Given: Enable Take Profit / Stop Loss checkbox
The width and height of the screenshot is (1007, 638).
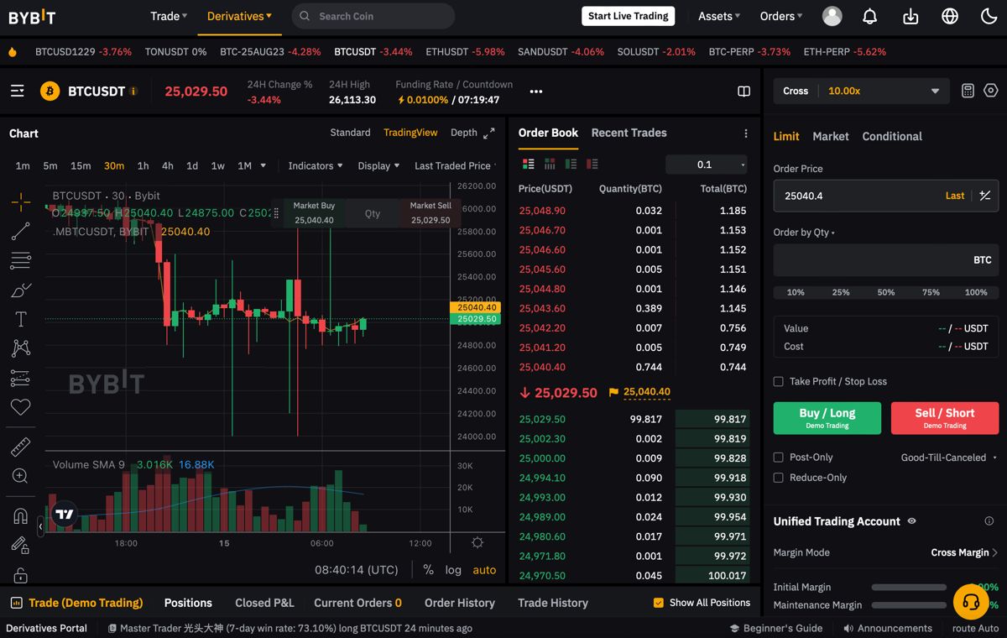Looking at the screenshot, I should [779, 381].
